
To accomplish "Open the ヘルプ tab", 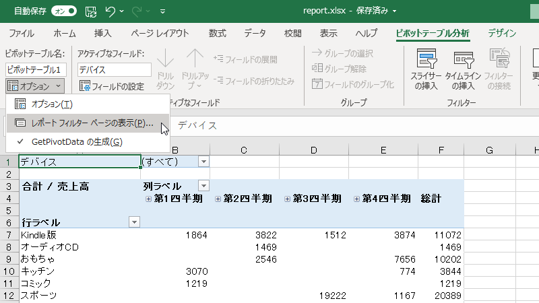I will click(366, 33).
